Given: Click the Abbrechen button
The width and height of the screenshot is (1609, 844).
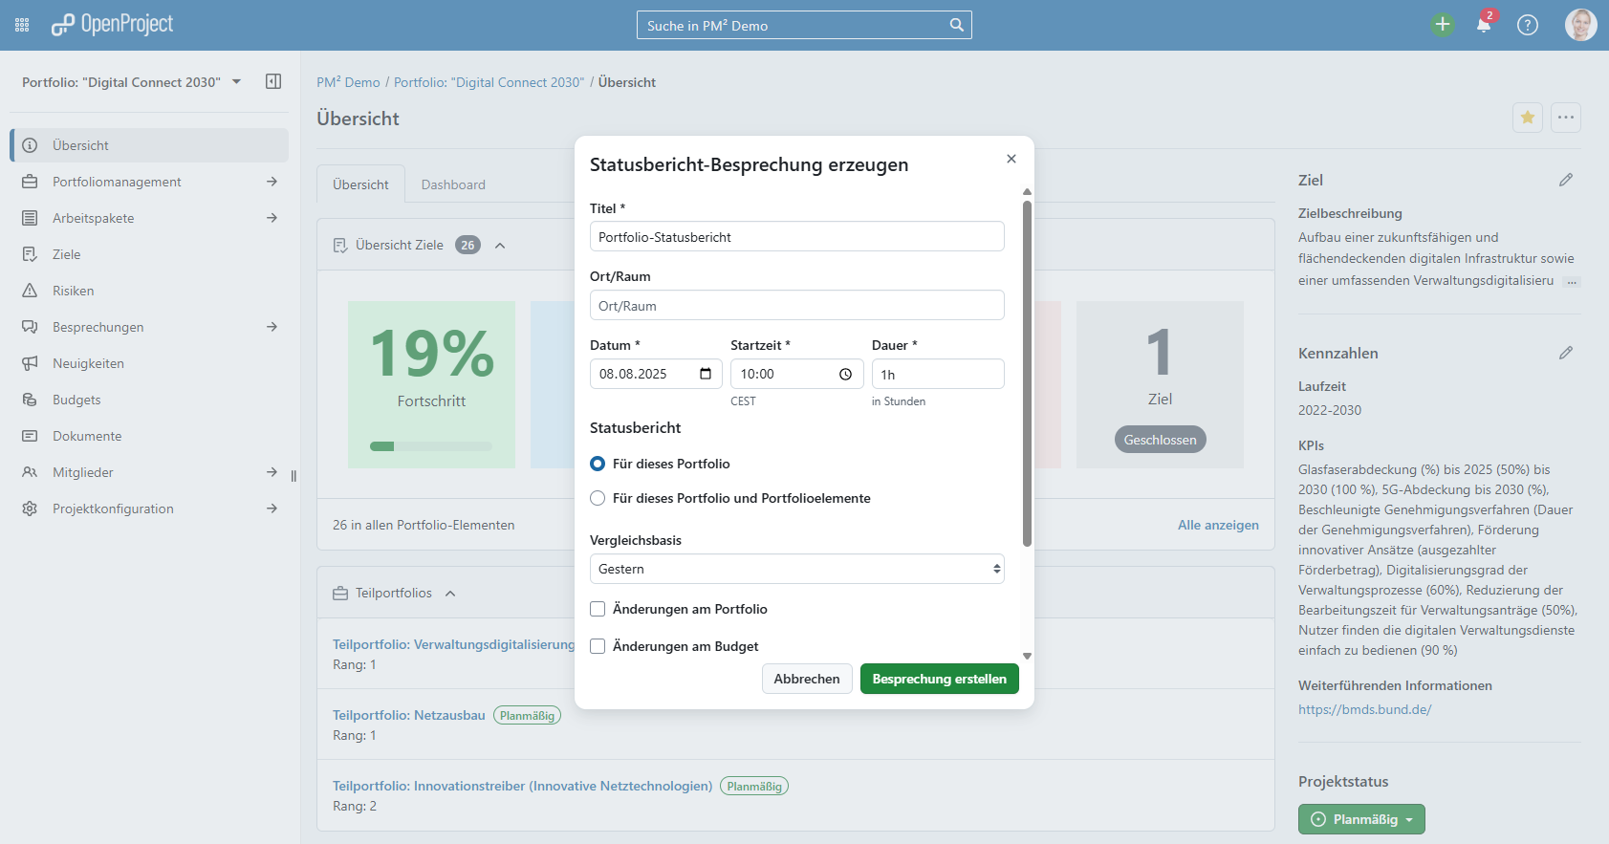Looking at the screenshot, I should (806, 679).
